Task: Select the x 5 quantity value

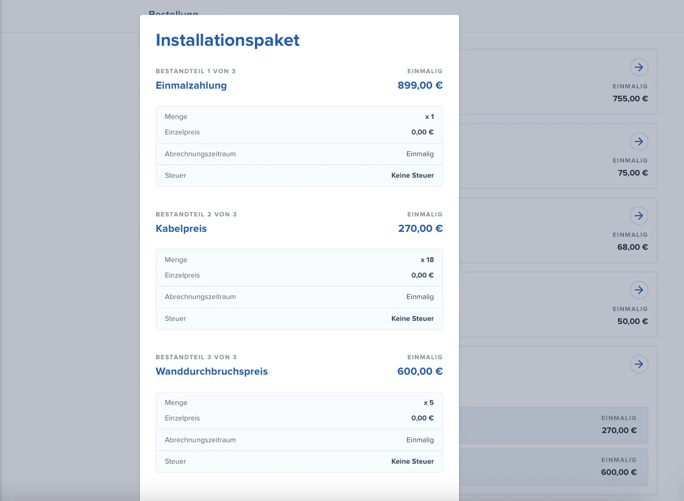Action: 429,403
